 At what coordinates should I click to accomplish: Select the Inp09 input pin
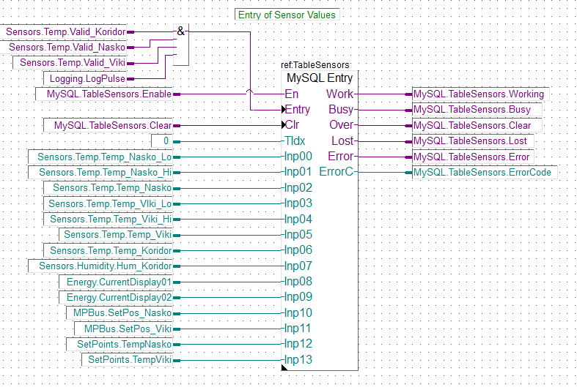[x=298, y=297]
